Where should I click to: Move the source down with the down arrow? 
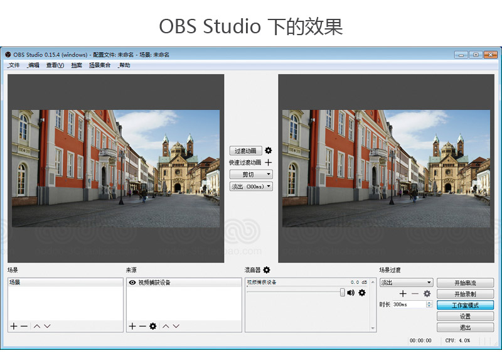click(176, 326)
